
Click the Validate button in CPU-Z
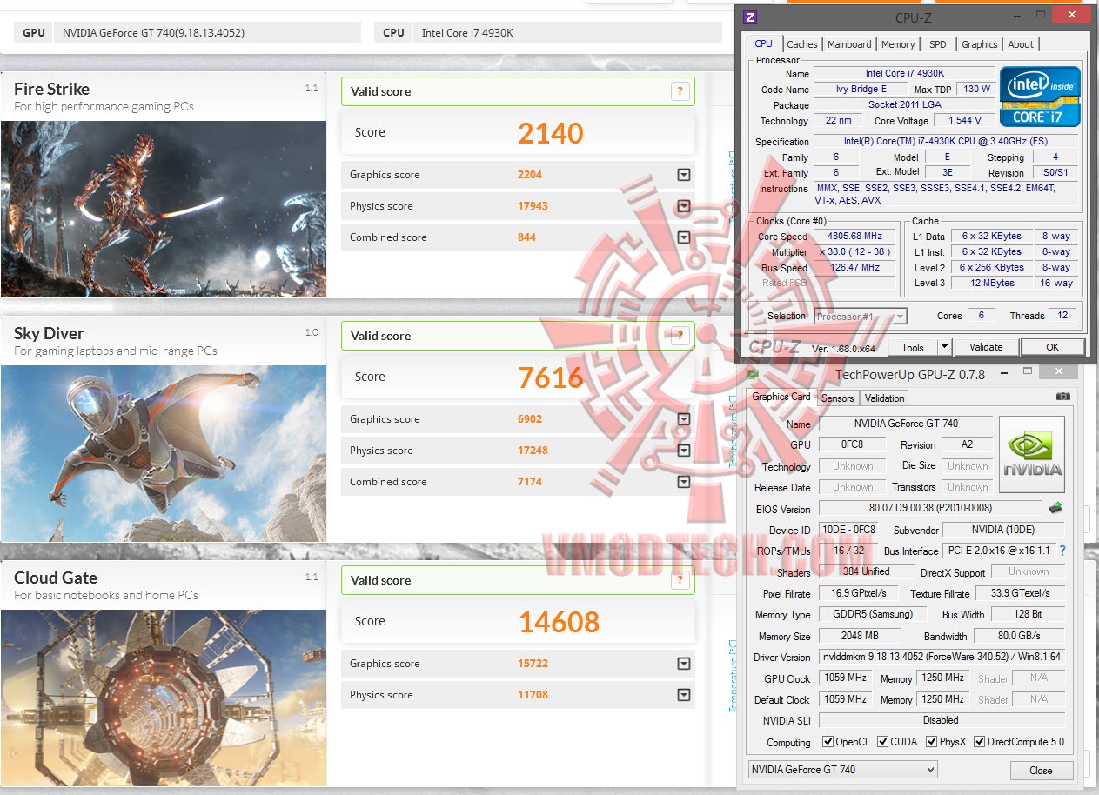click(x=986, y=346)
